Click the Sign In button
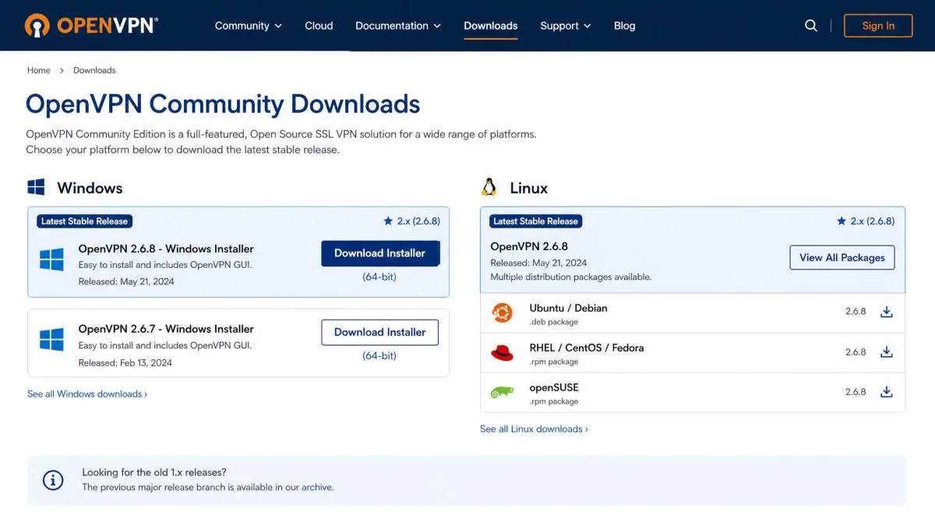This screenshot has height=526, width=935. pos(878,26)
